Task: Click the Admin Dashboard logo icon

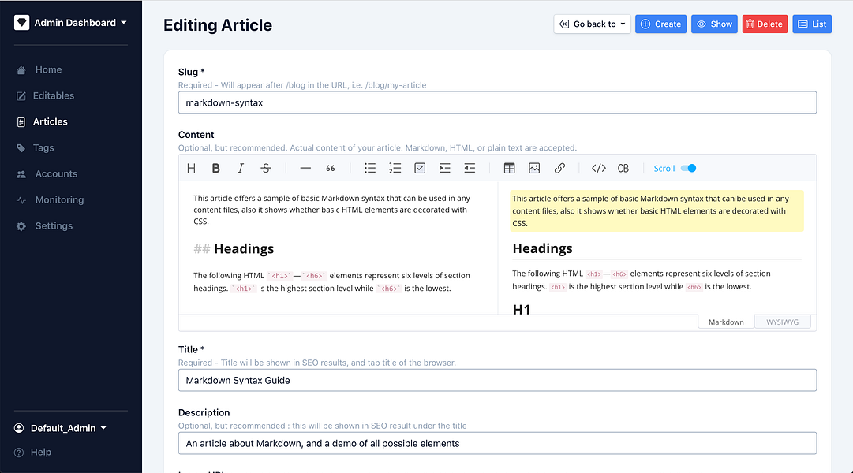Action: (22, 22)
